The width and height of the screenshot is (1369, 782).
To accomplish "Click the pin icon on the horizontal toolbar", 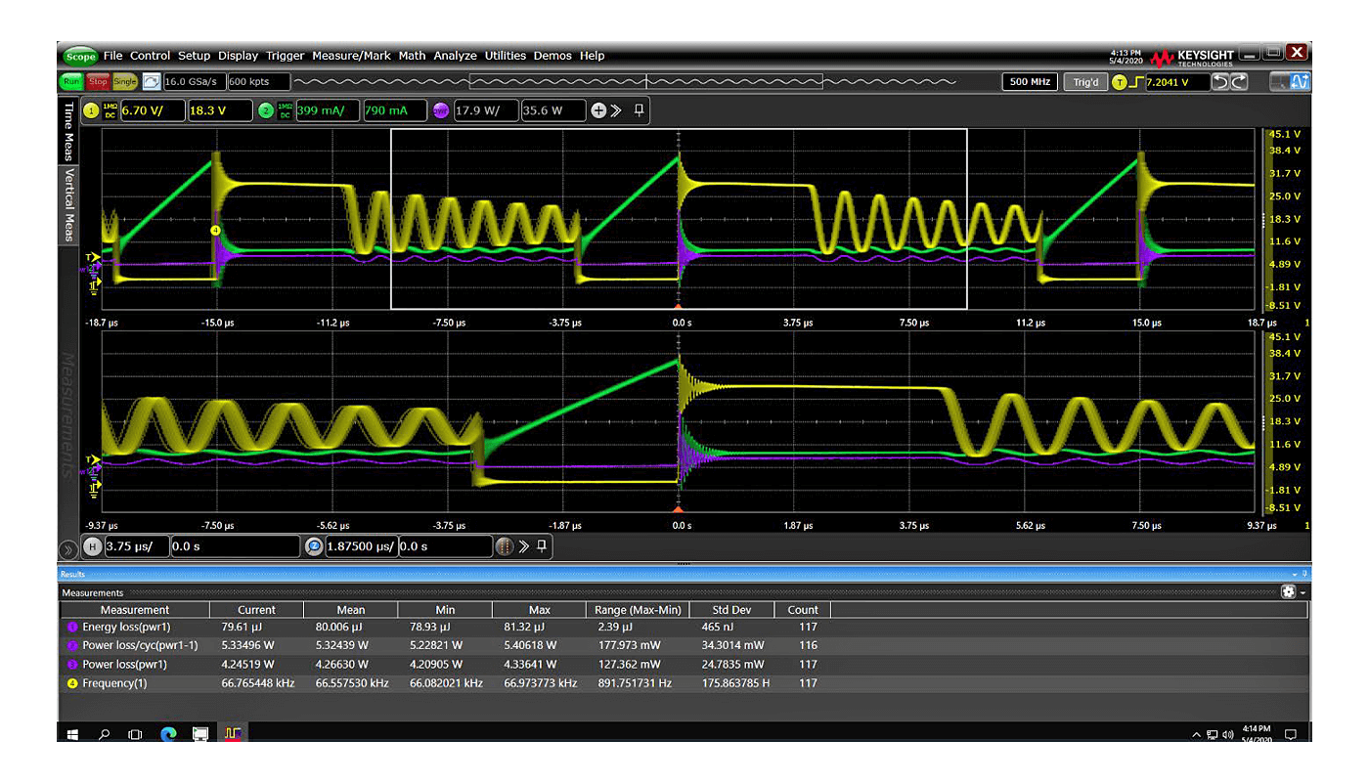I will tap(543, 546).
